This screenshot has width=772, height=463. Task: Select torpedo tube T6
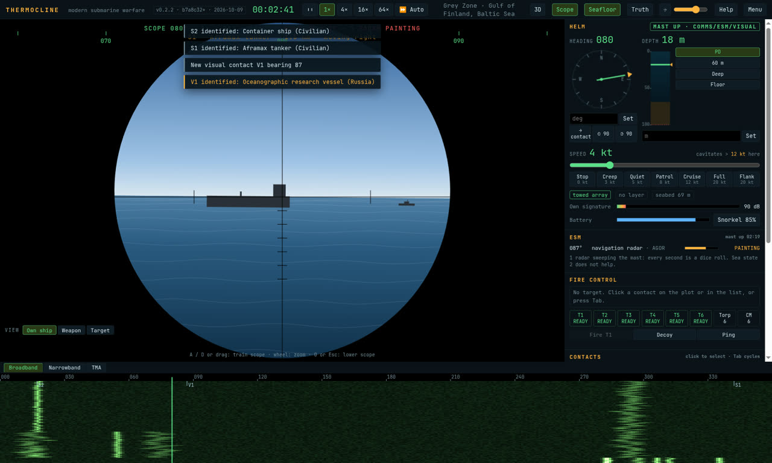(x=701, y=318)
